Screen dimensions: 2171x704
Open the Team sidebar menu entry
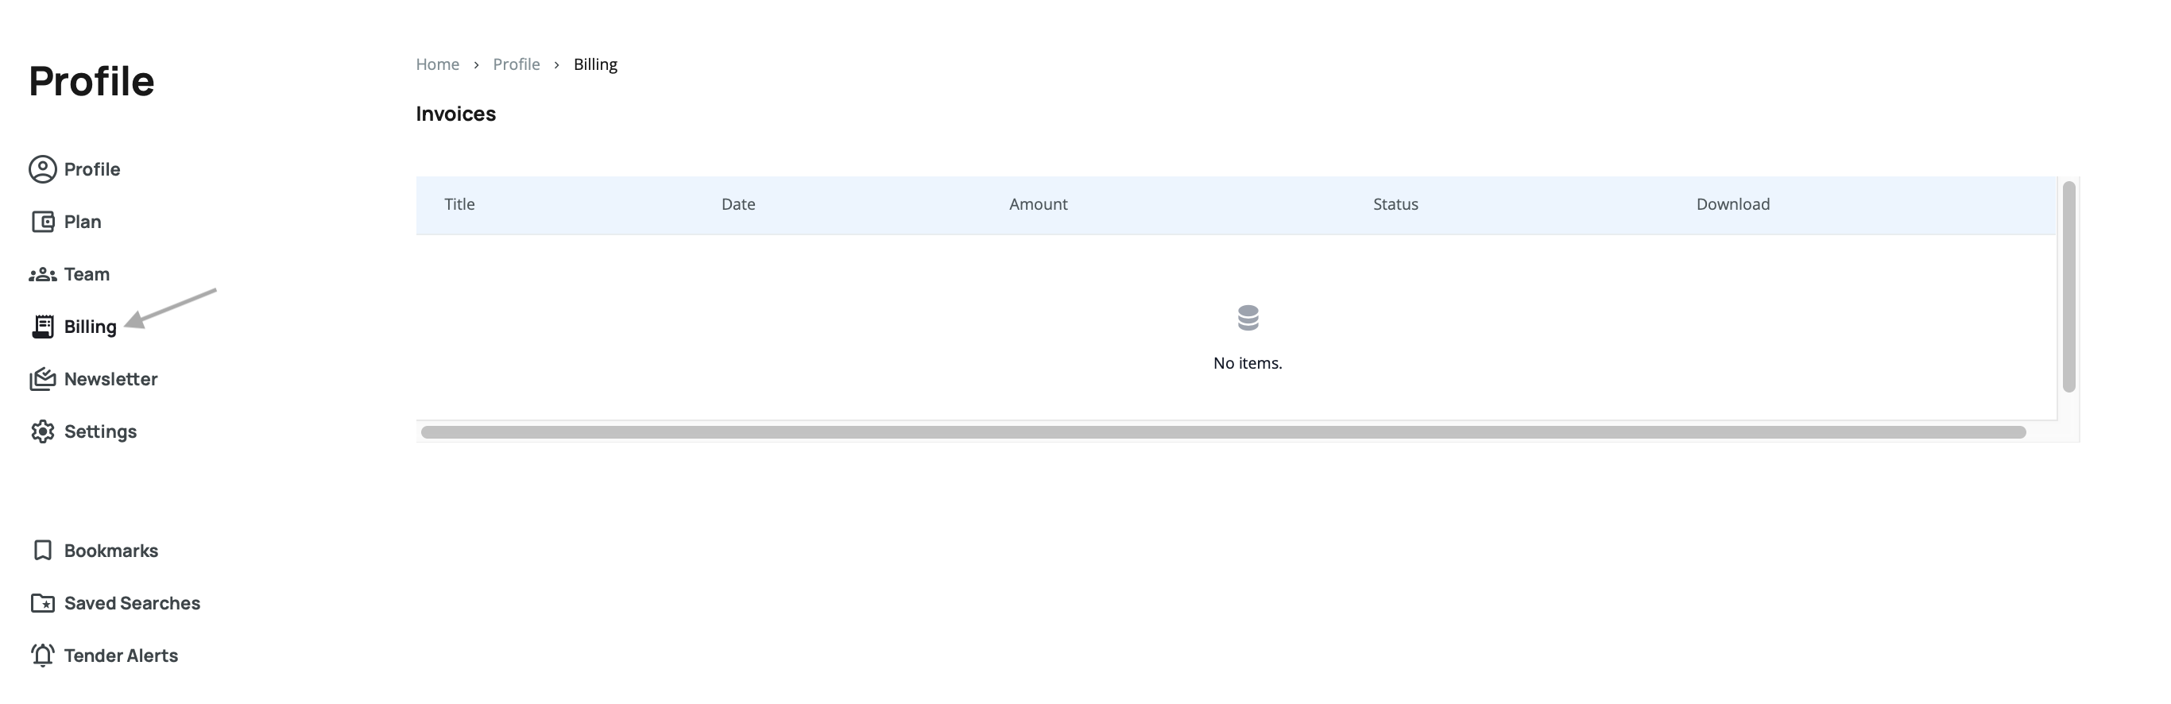pyautogui.click(x=86, y=275)
